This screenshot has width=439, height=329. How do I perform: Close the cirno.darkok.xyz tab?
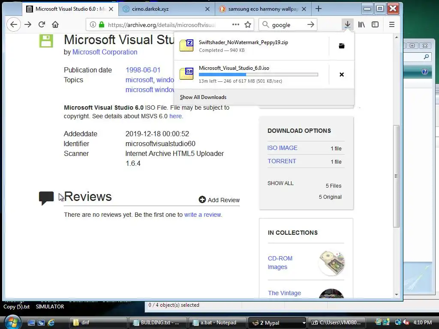[207, 9]
